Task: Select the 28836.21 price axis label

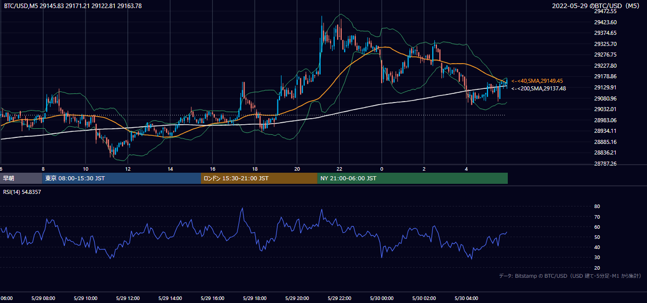Action: coord(605,153)
